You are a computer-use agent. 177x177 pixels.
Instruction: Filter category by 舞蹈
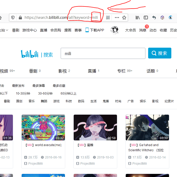click(44, 101)
